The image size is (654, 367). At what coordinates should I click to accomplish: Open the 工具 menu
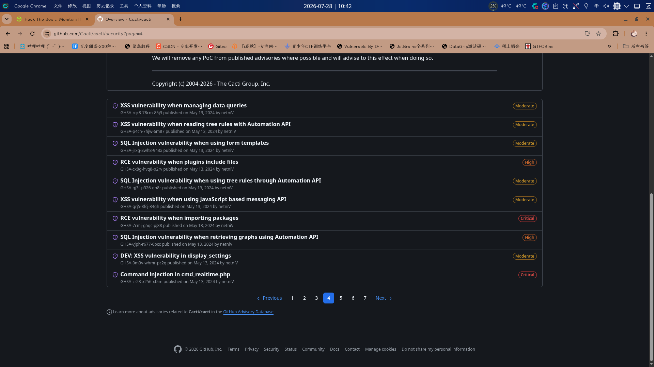pyautogui.click(x=124, y=6)
